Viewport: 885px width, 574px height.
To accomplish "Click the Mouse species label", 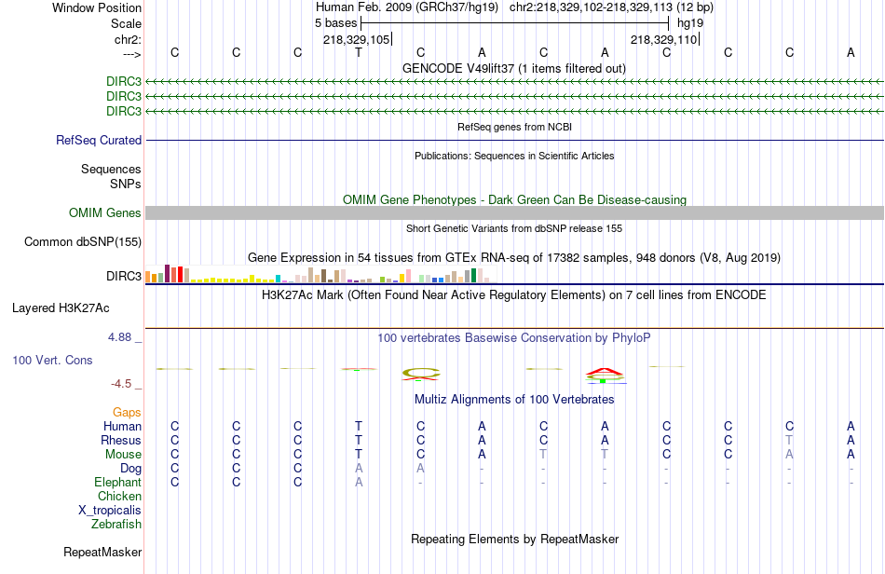I will click(x=124, y=455).
